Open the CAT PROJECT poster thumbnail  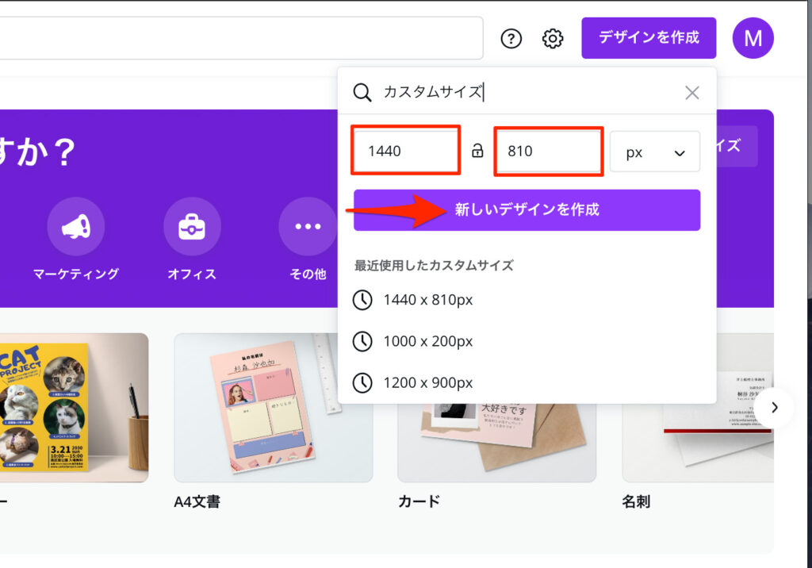point(74,408)
